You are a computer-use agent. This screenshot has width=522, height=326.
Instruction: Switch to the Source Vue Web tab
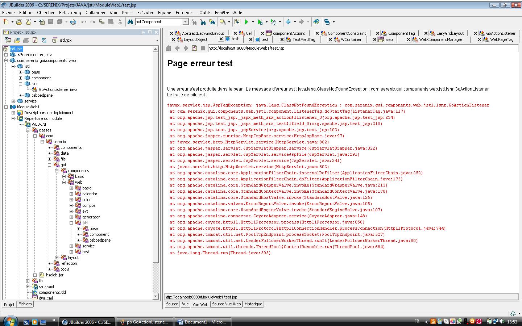227,304
